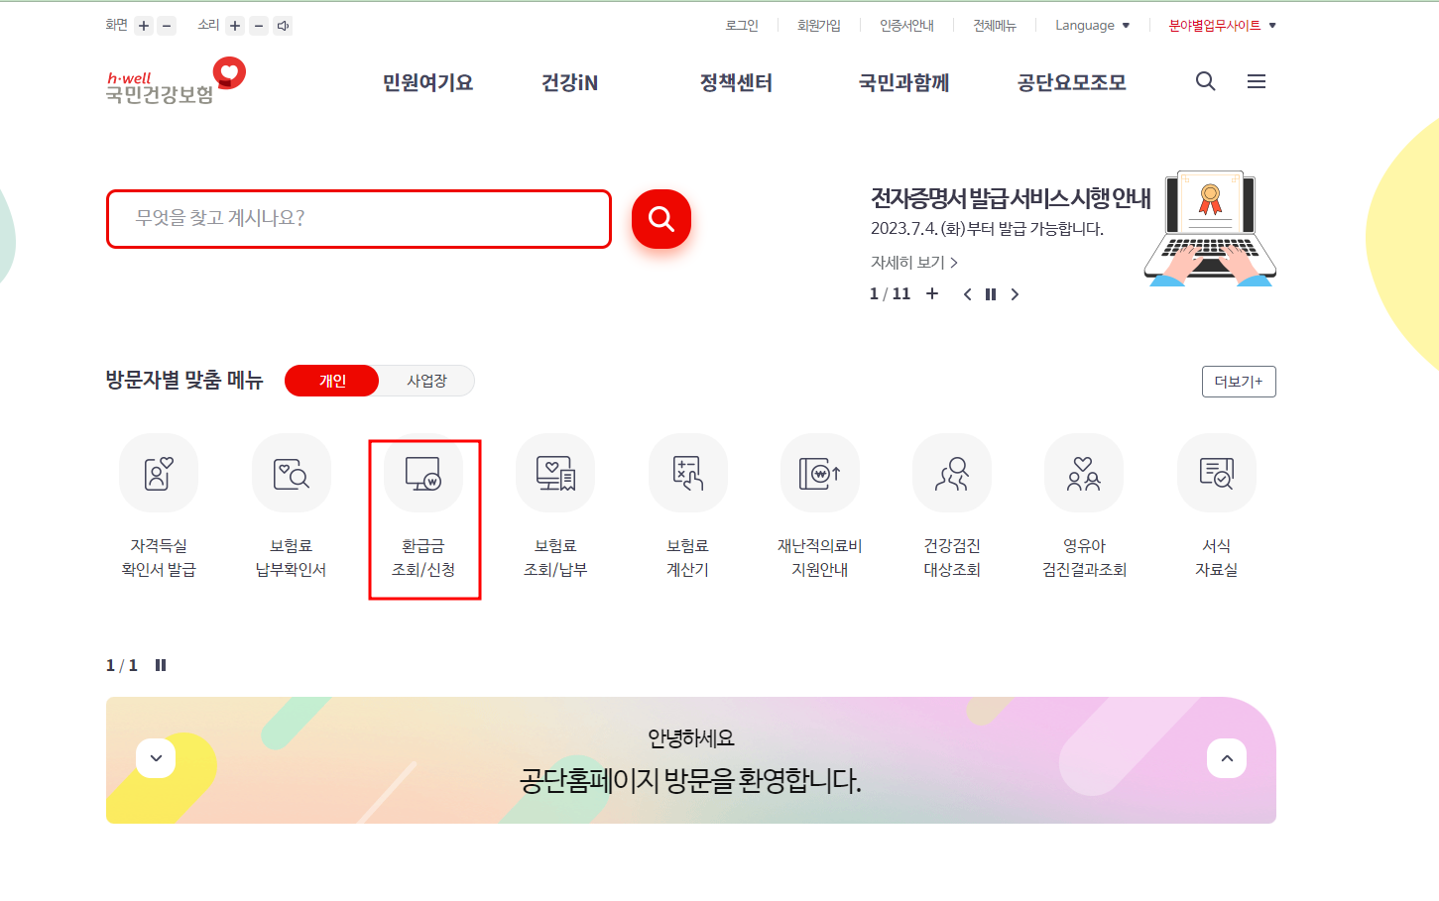The width and height of the screenshot is (1439, 901).
Task: Decrease screen size with 화면 minus button
Action: pos(167,26)
